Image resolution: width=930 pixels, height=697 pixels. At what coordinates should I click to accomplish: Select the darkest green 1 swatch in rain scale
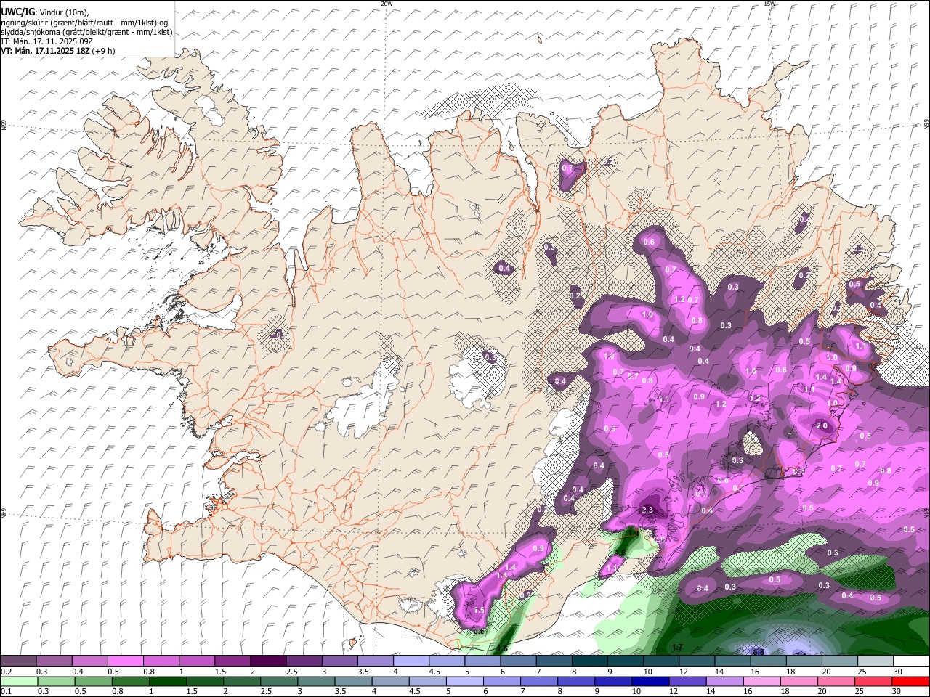167,681
